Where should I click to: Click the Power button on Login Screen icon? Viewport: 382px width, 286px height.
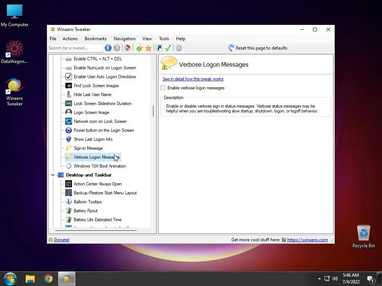69,130
